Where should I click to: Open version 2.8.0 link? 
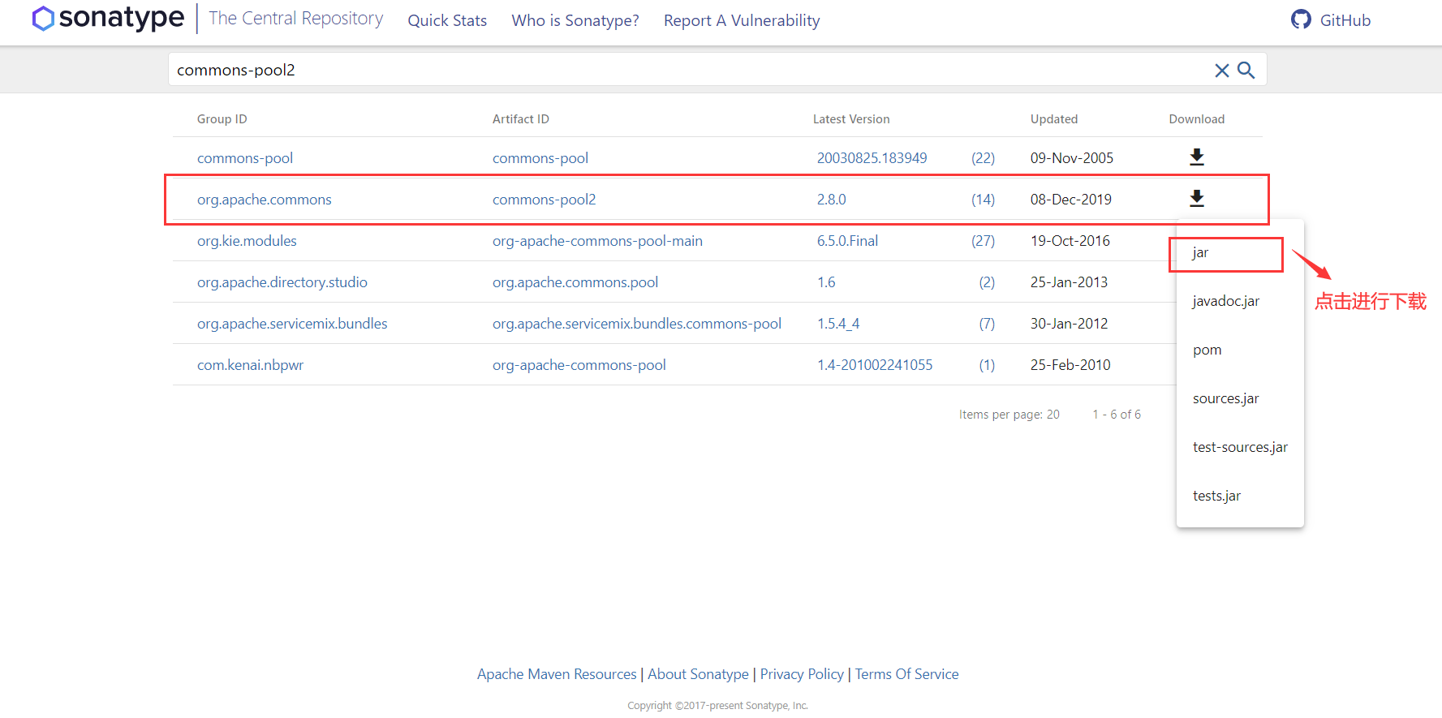[832, 200]
